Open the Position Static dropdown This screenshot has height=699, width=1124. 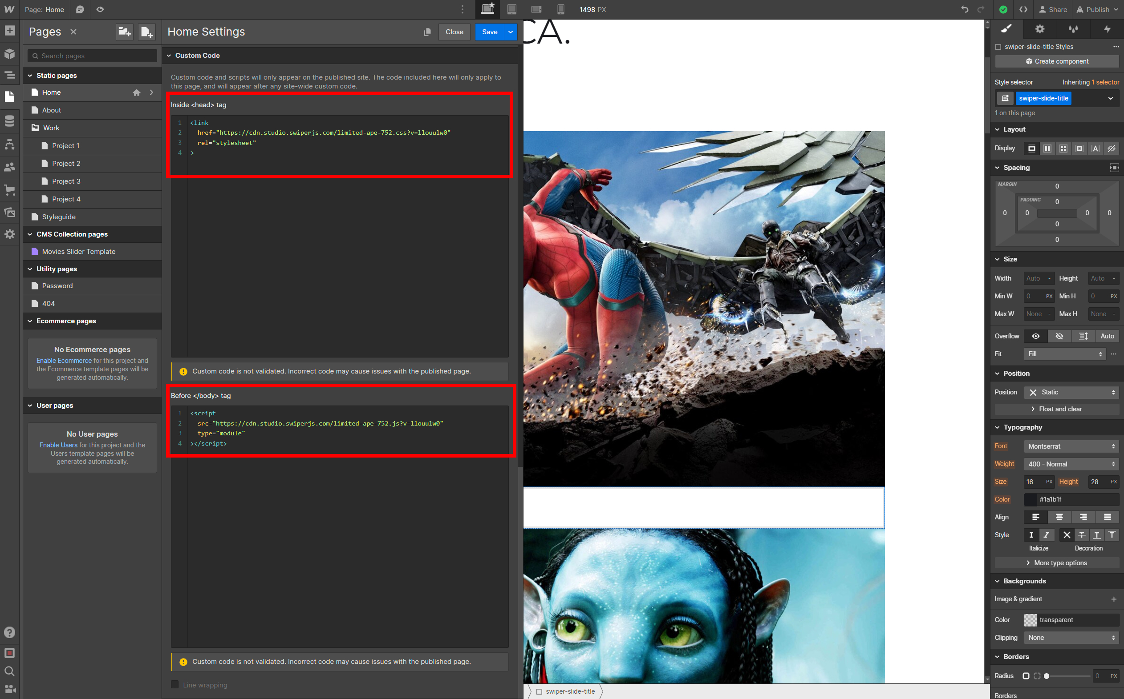pos(1071,392)
